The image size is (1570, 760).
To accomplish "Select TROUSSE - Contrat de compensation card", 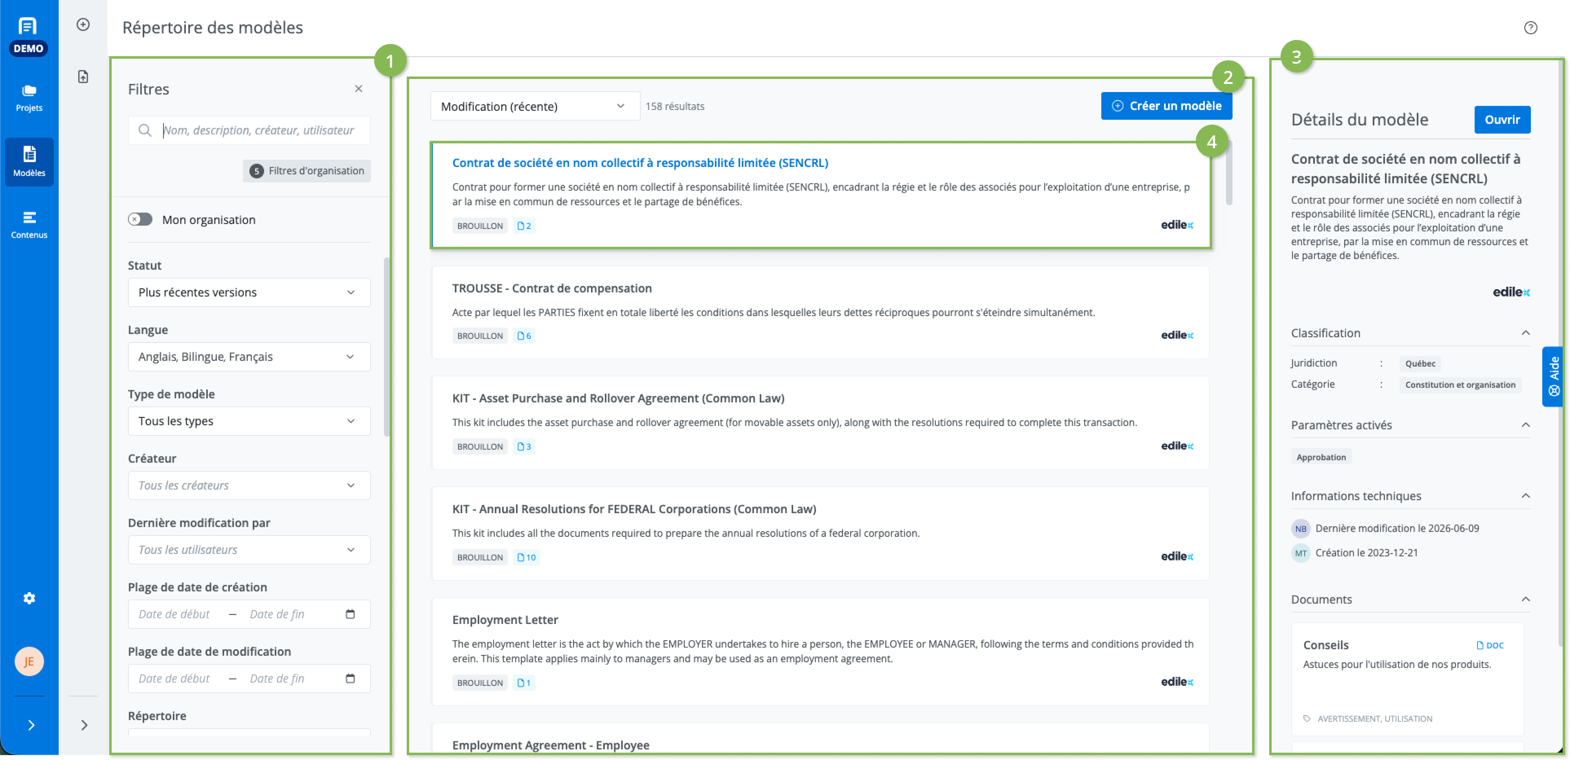I will [x=820, y=312].
